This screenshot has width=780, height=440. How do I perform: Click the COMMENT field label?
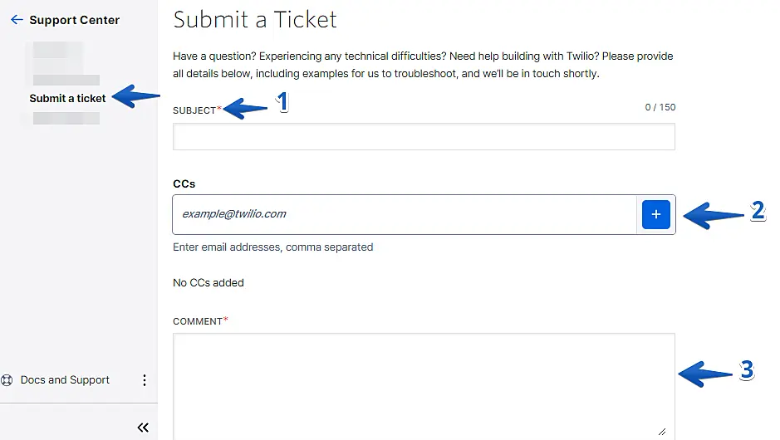(x=198, y=321)
